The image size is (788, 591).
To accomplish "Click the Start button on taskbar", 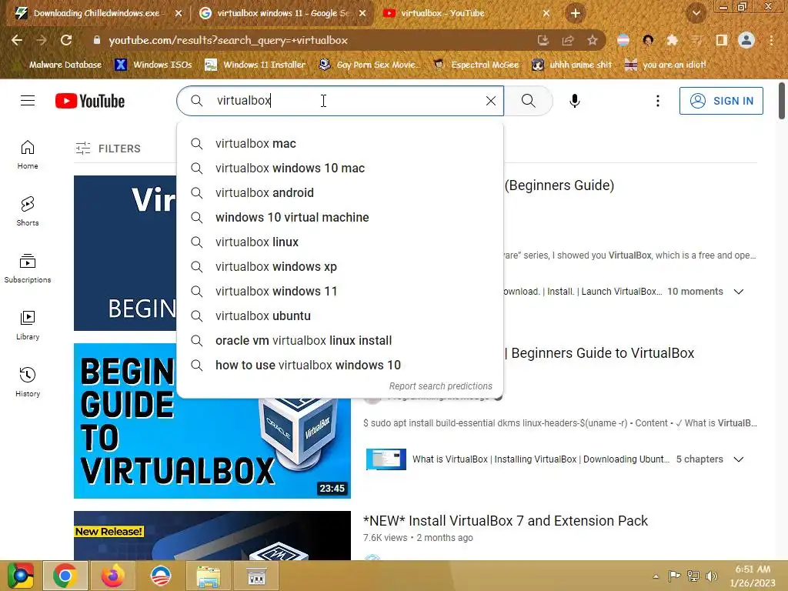I will click(x=20, y=576).
